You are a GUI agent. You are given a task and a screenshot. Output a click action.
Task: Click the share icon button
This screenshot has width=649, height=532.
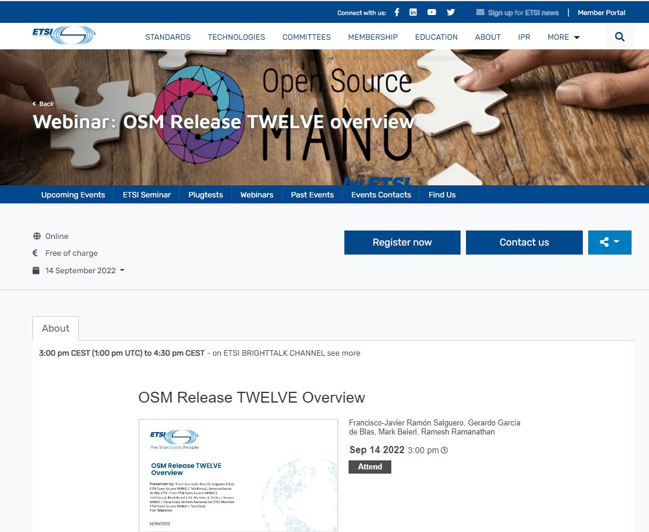pos(604,242)
